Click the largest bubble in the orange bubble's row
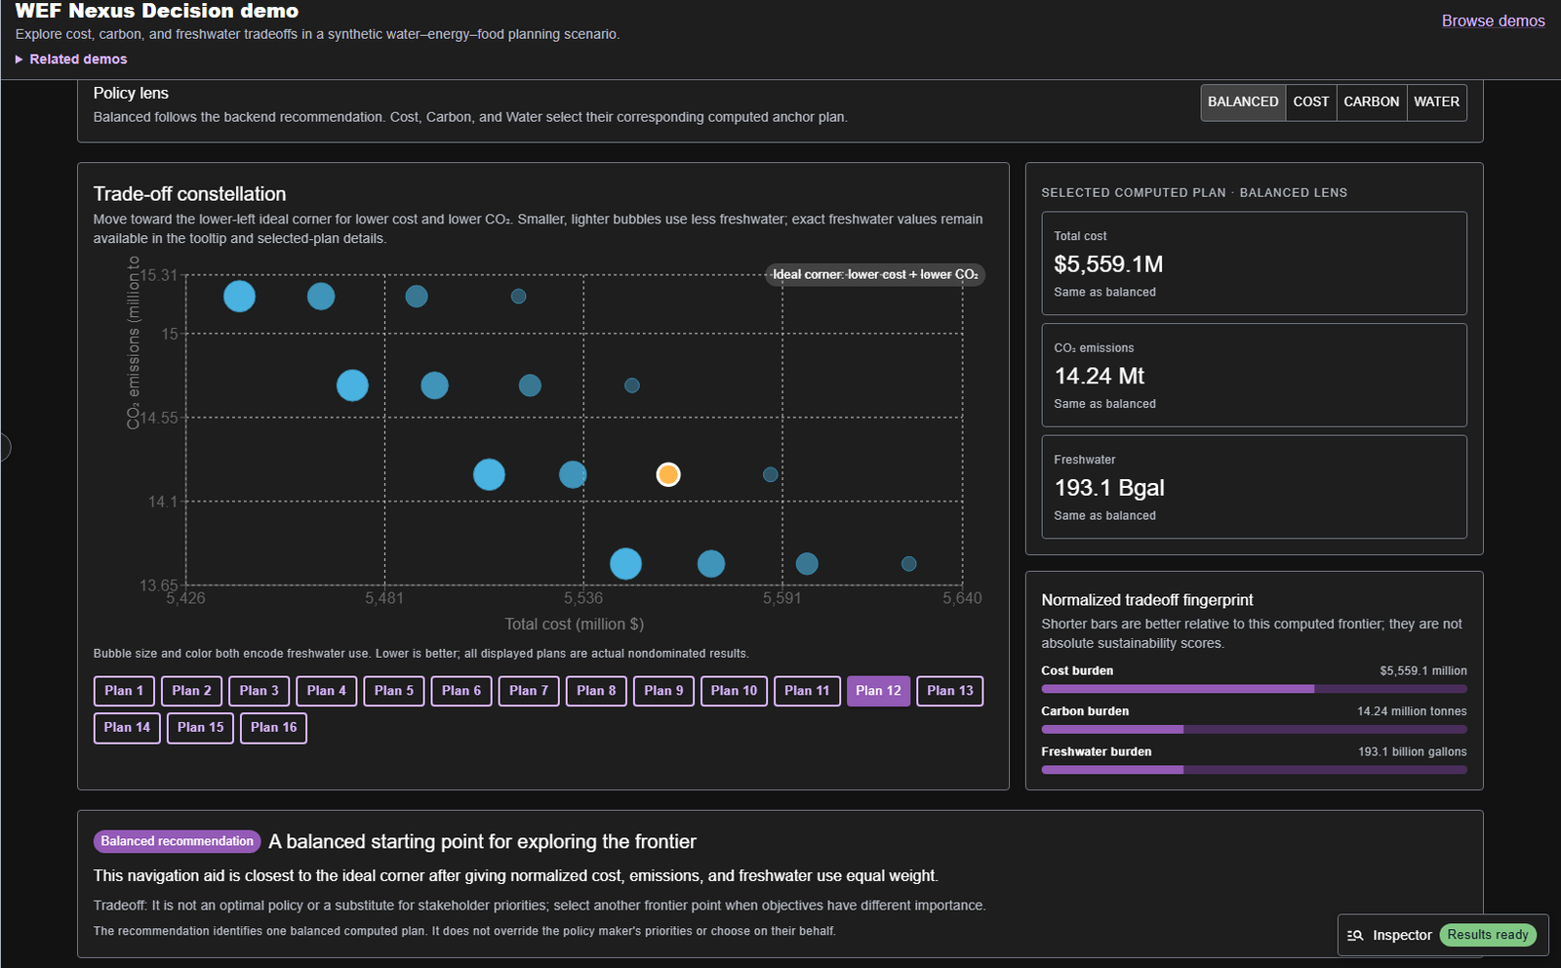1561x968 pixels. point(489,474)
